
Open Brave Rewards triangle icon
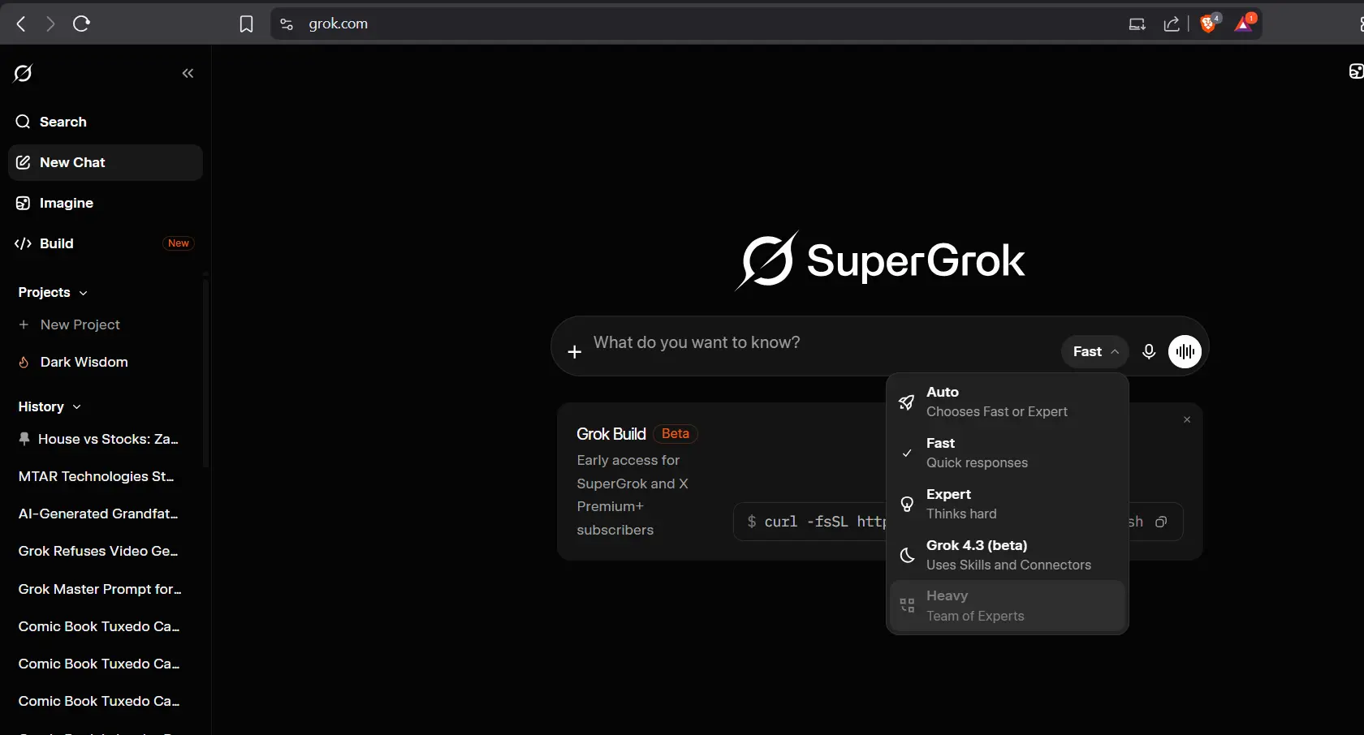pyautogui.click(x=1245, y=24)
